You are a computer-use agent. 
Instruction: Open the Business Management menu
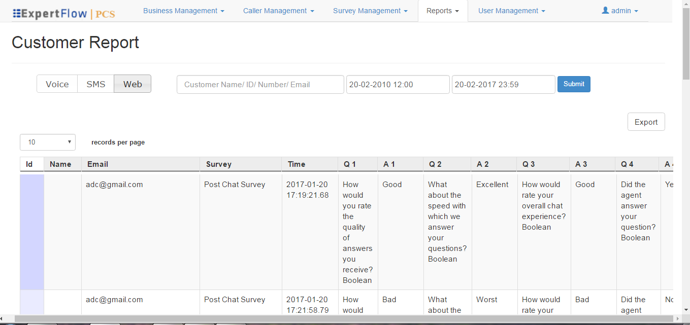coord(183,10)
